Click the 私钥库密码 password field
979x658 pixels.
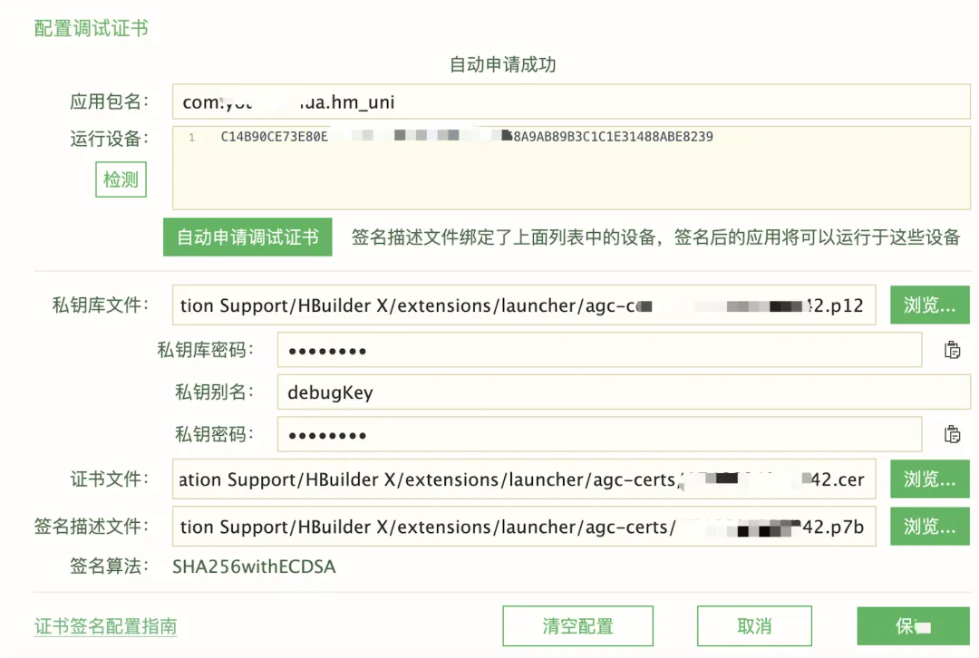[x=598, y=350]
